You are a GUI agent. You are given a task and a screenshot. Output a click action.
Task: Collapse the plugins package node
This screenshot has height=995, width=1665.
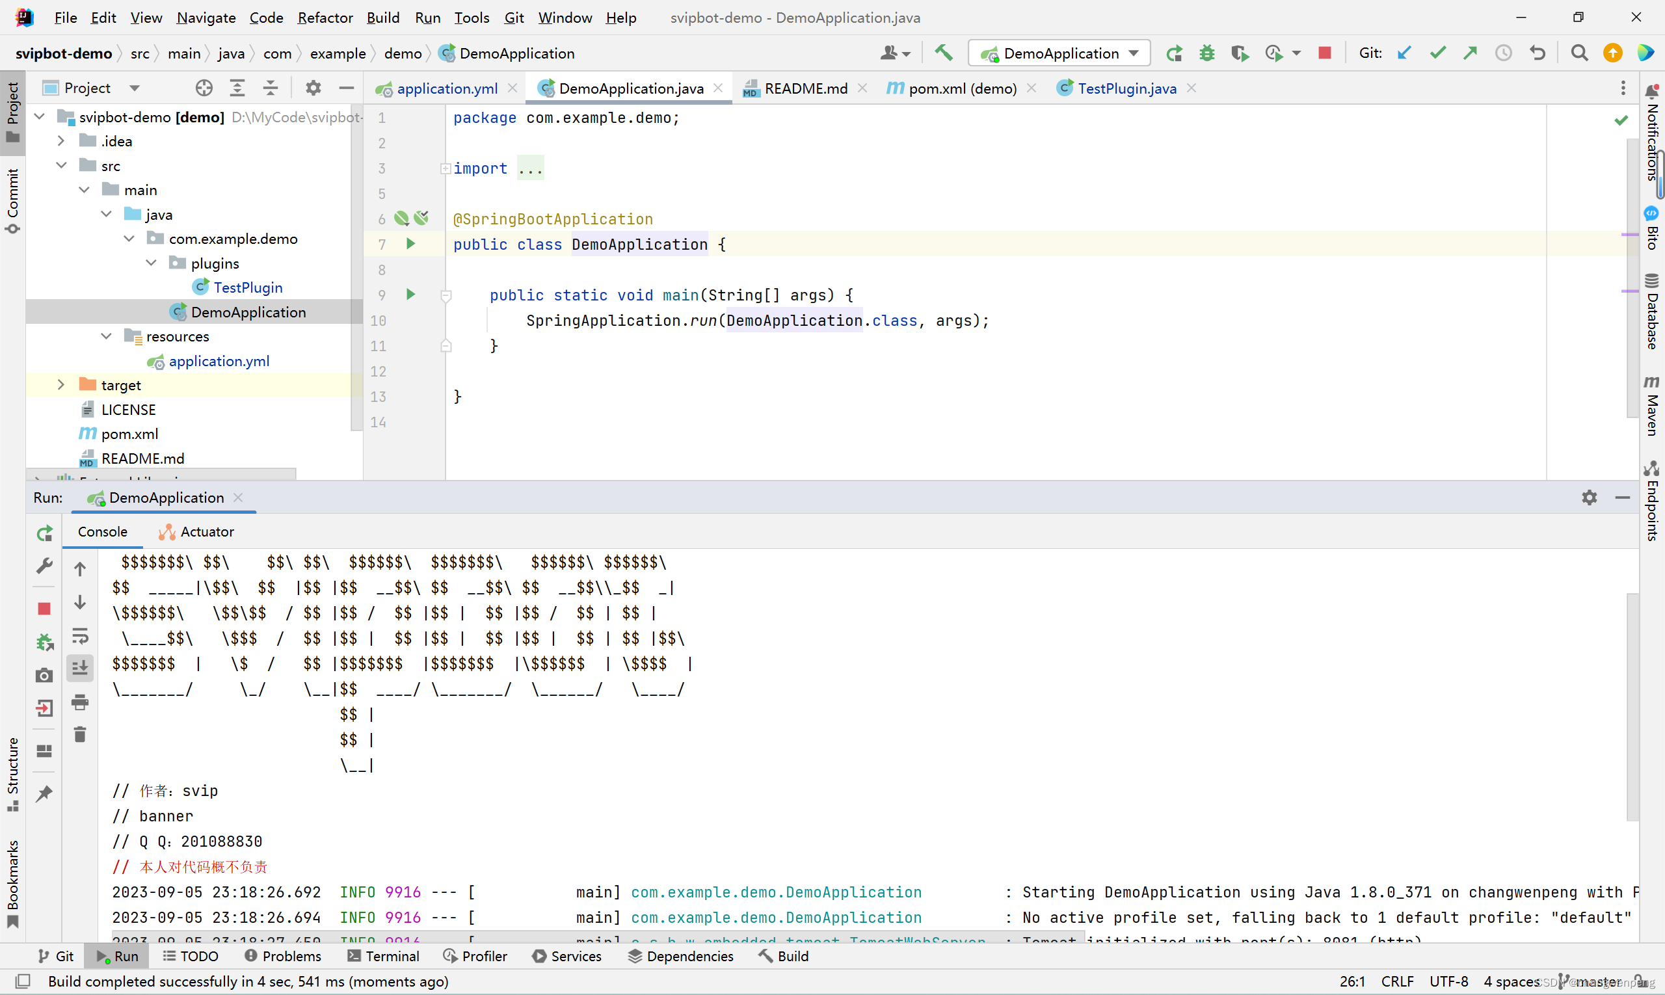pos(152,263)
